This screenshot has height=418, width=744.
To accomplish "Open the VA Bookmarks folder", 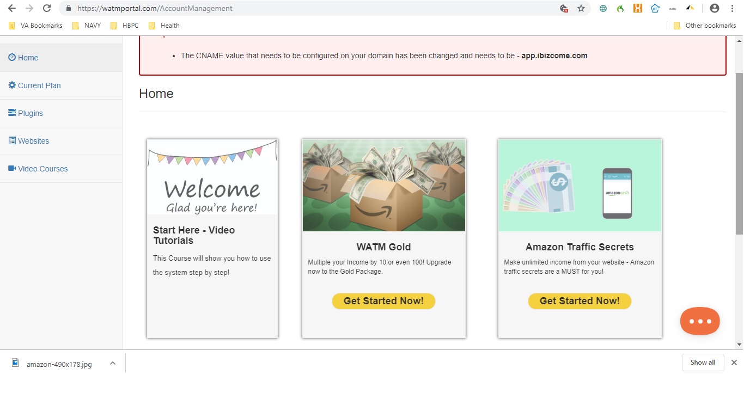I will click(36, 26).
